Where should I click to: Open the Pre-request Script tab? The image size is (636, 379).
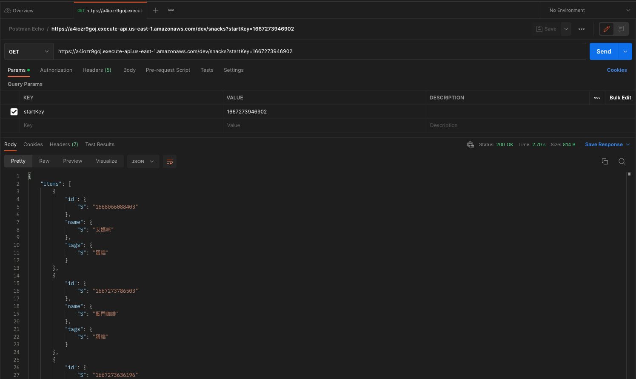click(x=168, y=70)
